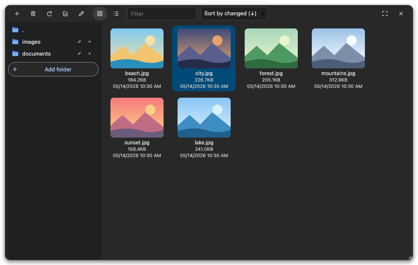Image resolution: width=418 pixels, height=265 pixels.
Task: Enter fullscreen mode
Action: [x=385, y=14]
